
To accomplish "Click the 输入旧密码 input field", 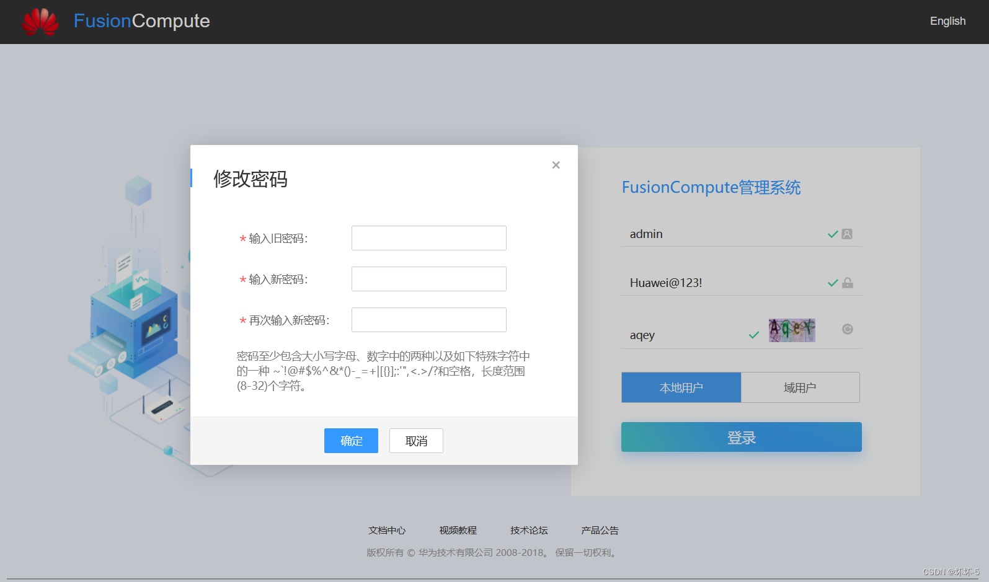I will tap(429, 238).
